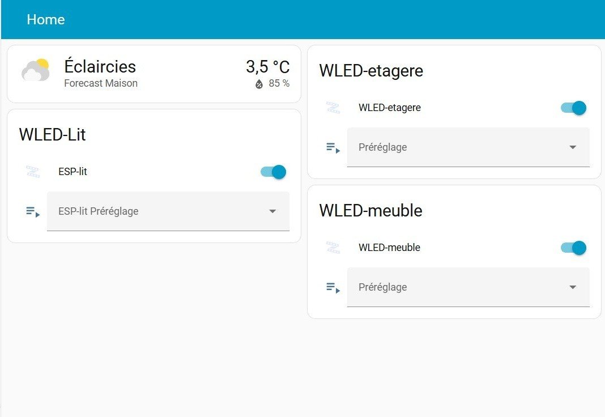Click the WLED-etagere LED strip icon
The image size is (605, 417).
[333, 108]
